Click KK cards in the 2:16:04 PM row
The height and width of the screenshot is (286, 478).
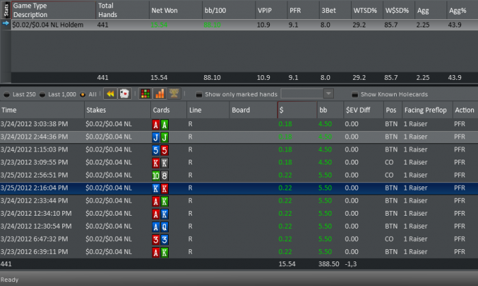pos(160,188)
